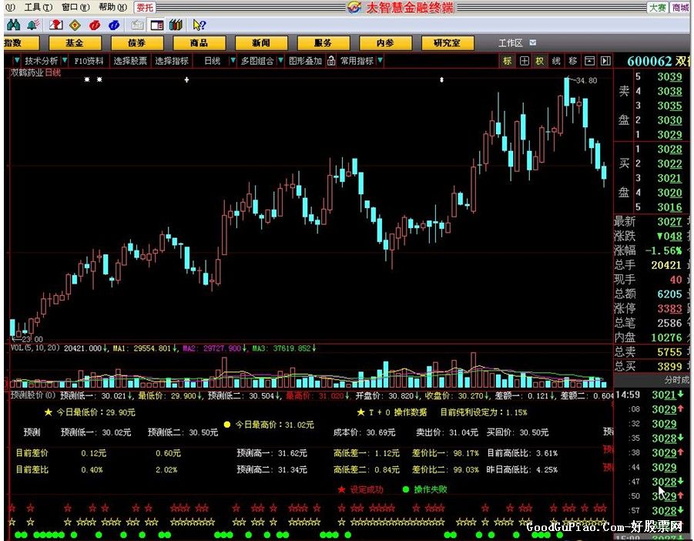
Task: Open the 帮助(H) menu
Action: 113,7
